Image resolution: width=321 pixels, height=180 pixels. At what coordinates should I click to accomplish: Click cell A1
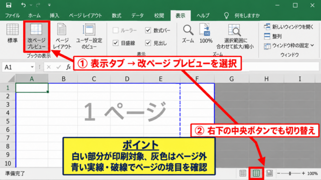point(32,88)
